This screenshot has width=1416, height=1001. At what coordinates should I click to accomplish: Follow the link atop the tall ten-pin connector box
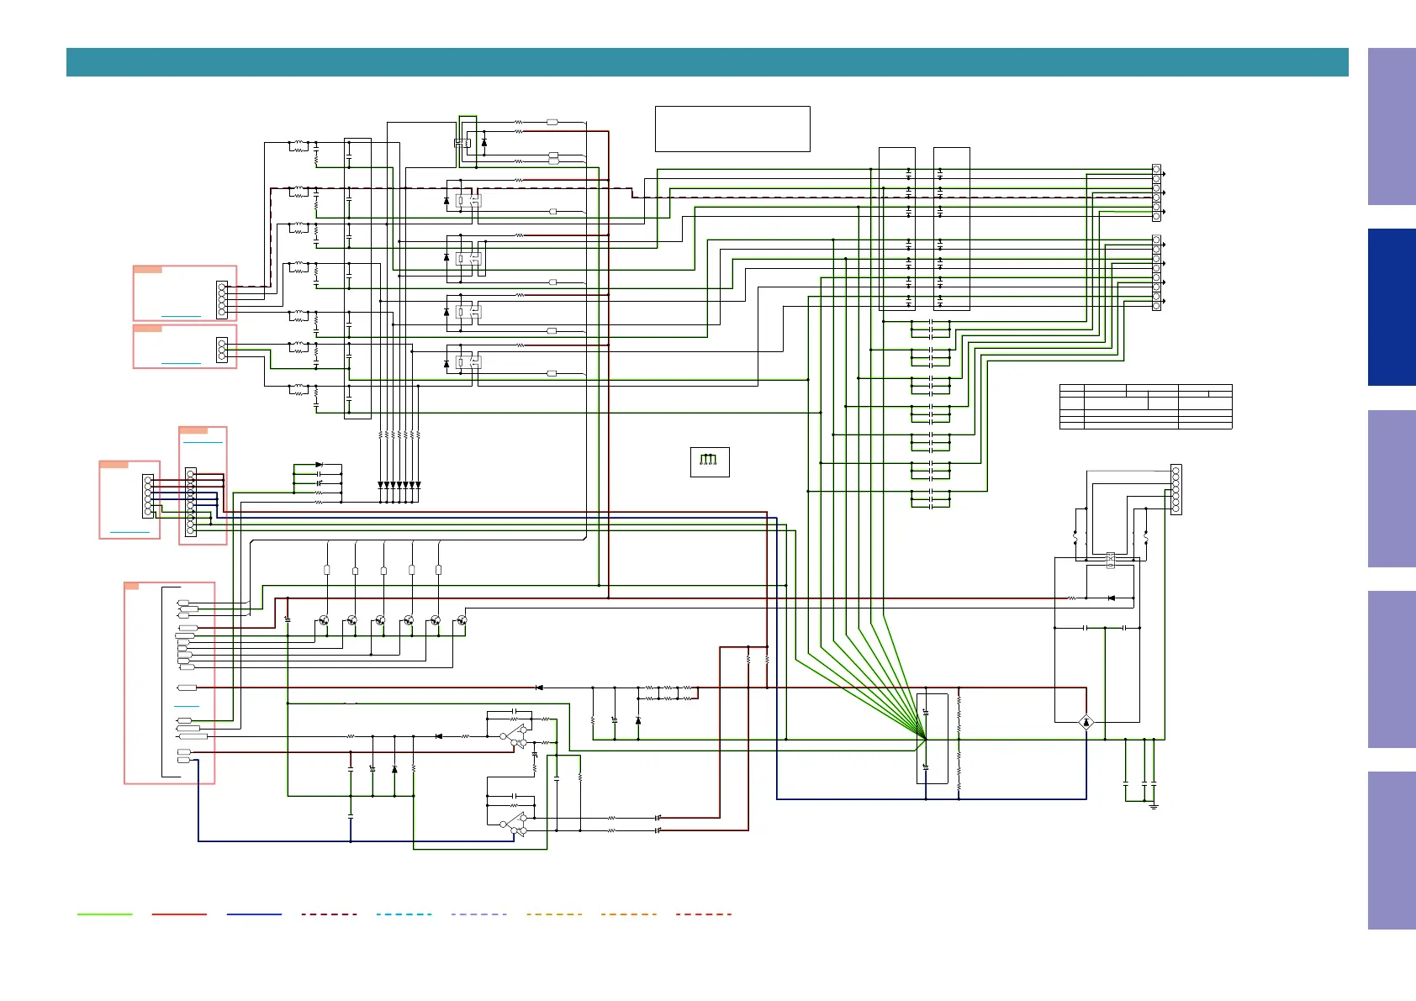coord(203,441)
